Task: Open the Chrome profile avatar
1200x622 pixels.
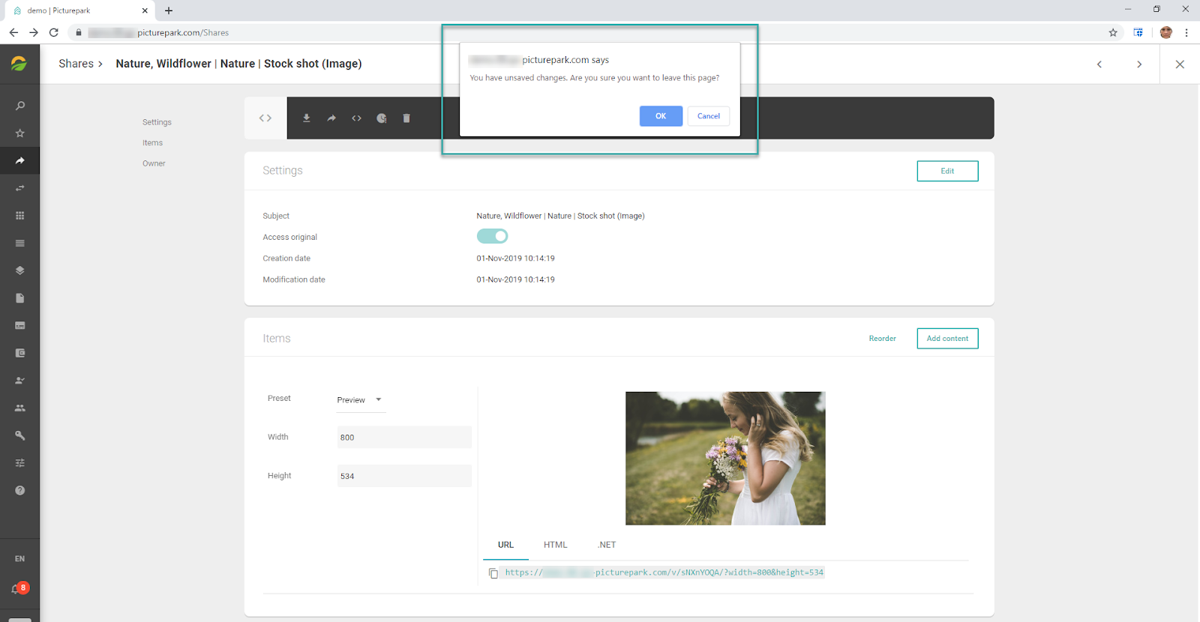Action: (1165, 32)
